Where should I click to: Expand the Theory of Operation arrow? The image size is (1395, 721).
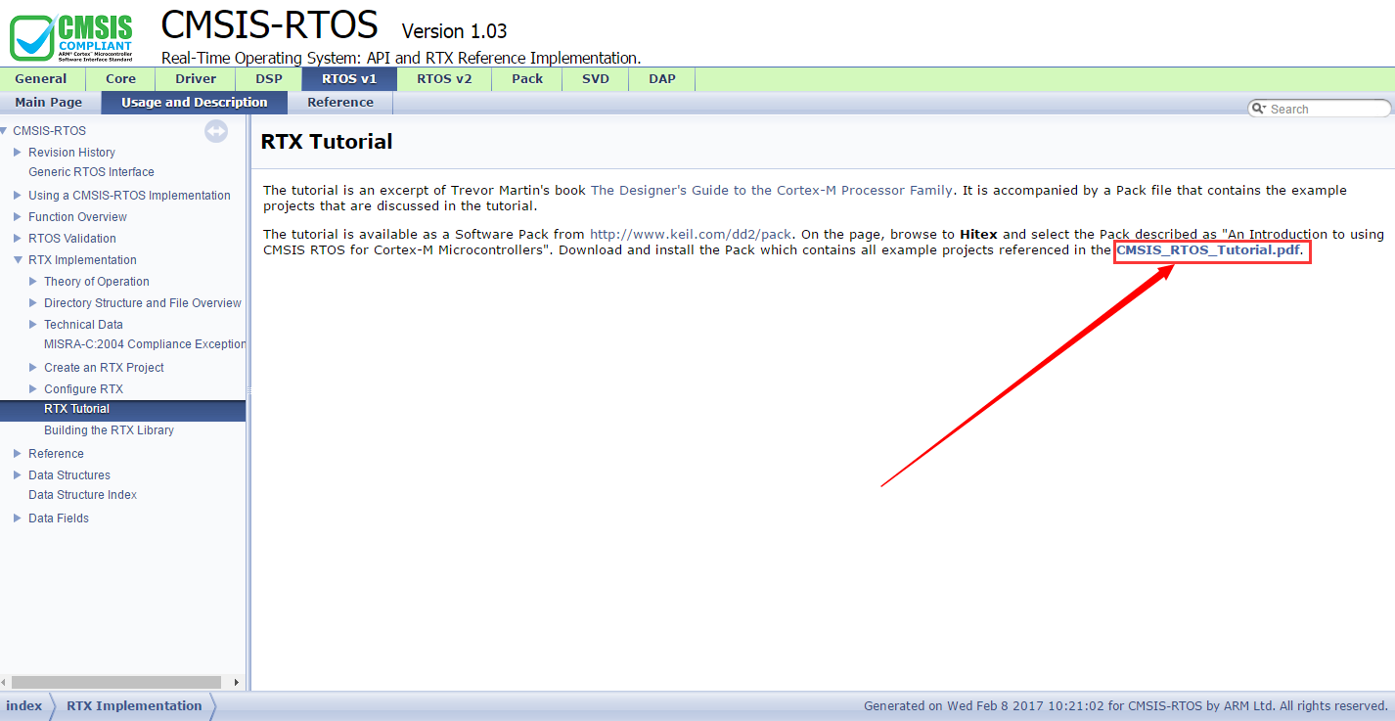tap(33, 281)
